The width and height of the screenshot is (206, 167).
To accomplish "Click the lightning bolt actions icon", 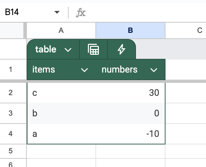I will pos(122,49).
